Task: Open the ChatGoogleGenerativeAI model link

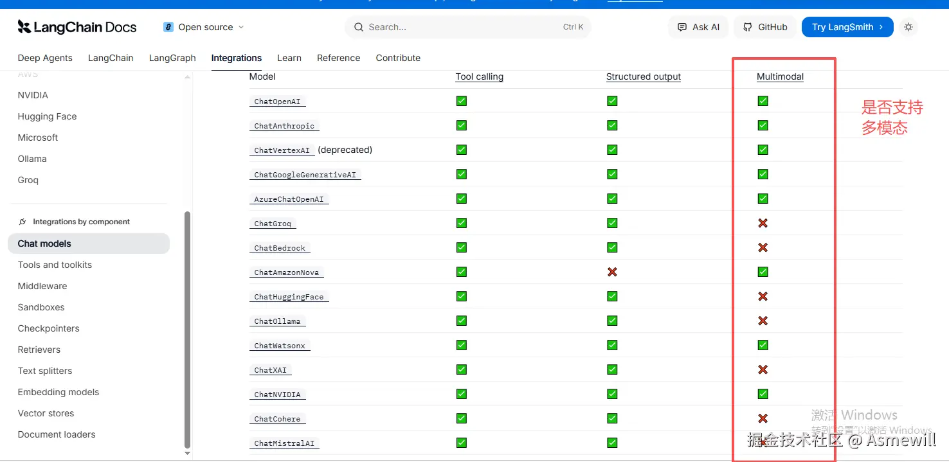Action: tap(305, 175)
